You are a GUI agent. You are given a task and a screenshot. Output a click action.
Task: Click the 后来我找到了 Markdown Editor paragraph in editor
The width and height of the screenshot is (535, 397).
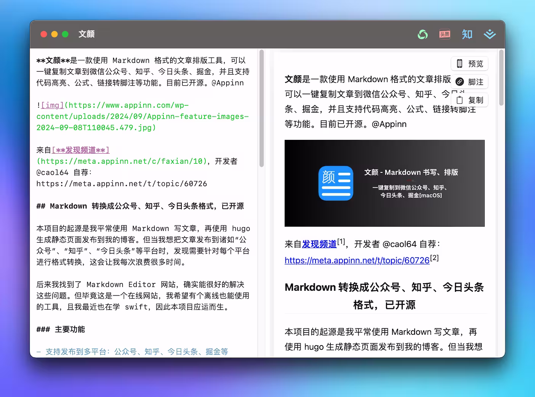[x=143, y=296]
